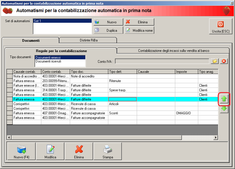Click 314.00001-Trasp... account cell
Image resolution: width=235 pixels, height=169 pixels.
click(x=56, y=90)
